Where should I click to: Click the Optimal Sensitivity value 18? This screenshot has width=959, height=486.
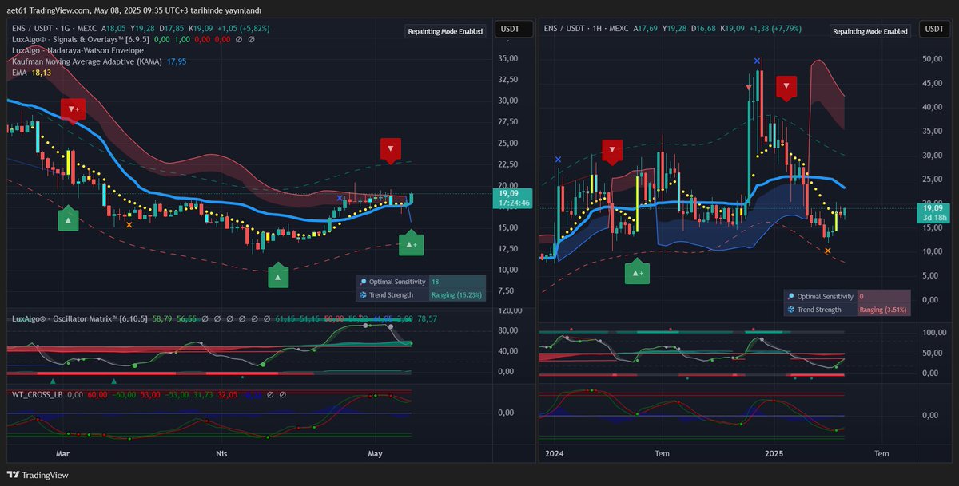point(436,282)
